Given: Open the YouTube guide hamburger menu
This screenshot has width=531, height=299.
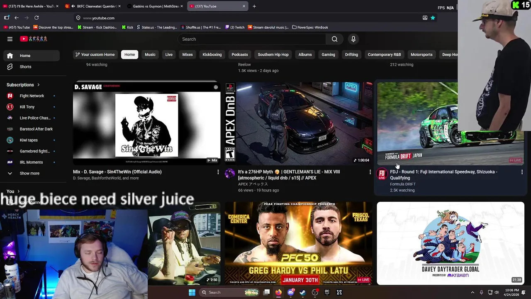Looking at the screenshot, I should coord(10,39).
